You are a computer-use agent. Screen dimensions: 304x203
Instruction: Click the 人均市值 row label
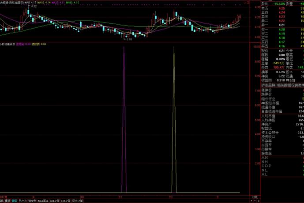tap(268, 116)
